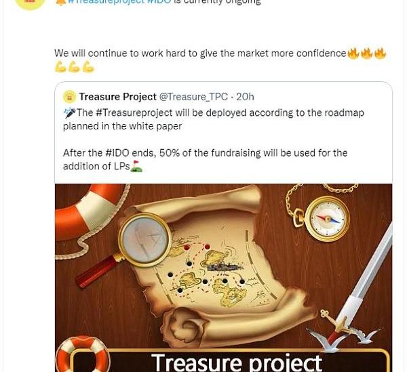Open the @Treasure_TPC handle

pos(193,97)
